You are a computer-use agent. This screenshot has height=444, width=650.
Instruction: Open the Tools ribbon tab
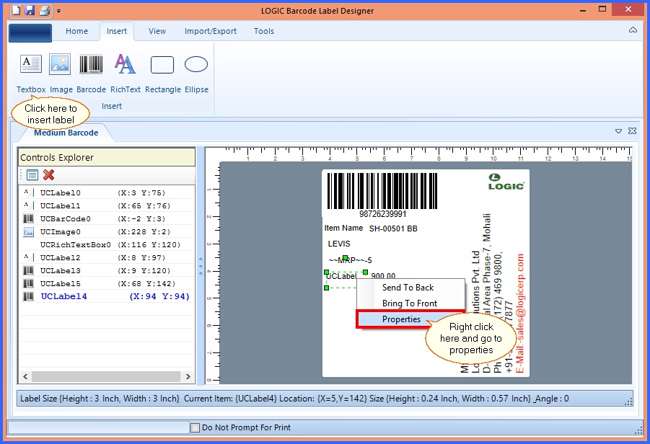[x=264, y=31]
